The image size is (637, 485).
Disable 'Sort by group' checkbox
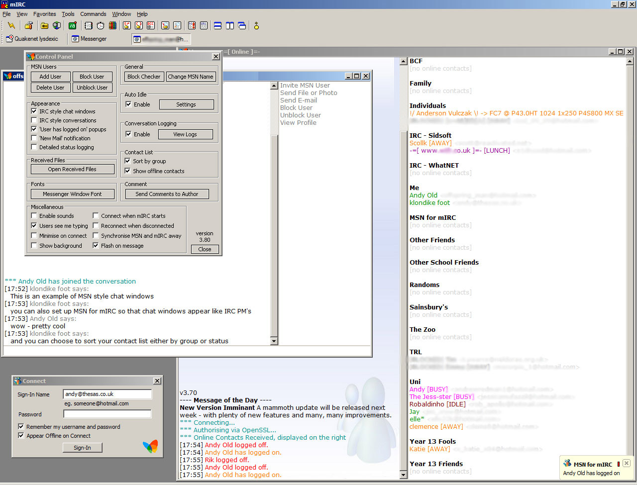(x=127, y=161)
